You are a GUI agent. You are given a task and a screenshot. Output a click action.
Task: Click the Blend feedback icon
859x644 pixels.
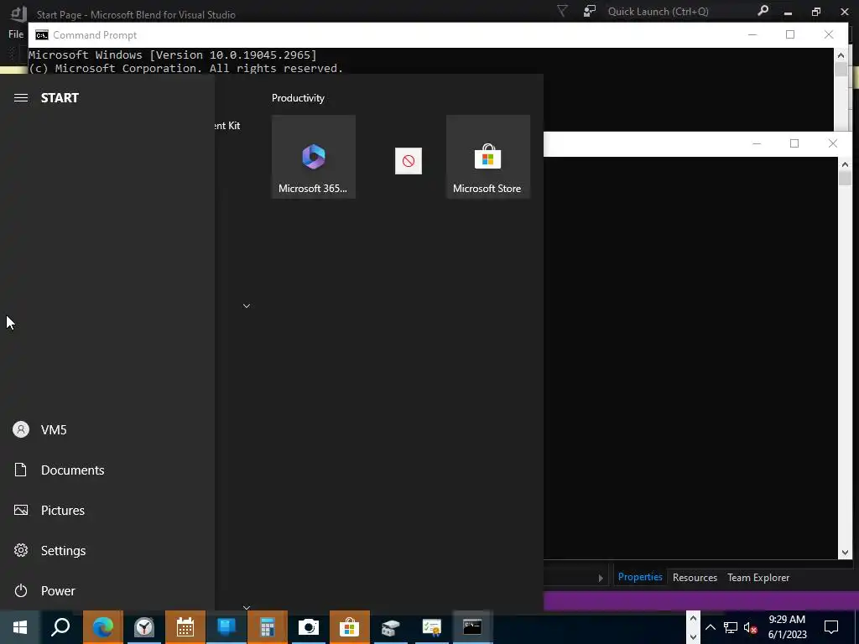tap(590, 11)
